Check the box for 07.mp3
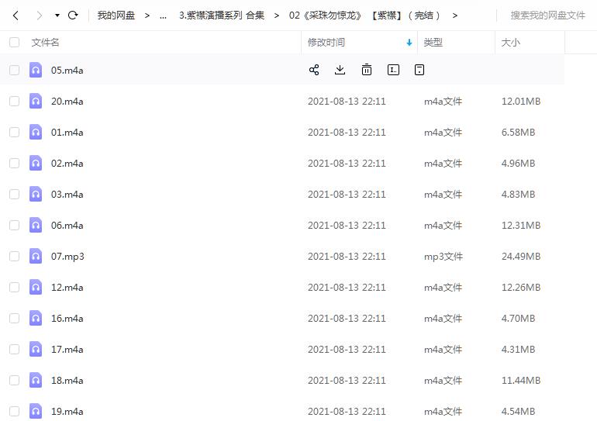The image size is (597, 421). click(x=15, y=256)
